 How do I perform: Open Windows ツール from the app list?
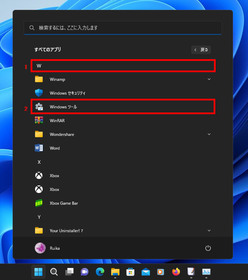[63, 107]
